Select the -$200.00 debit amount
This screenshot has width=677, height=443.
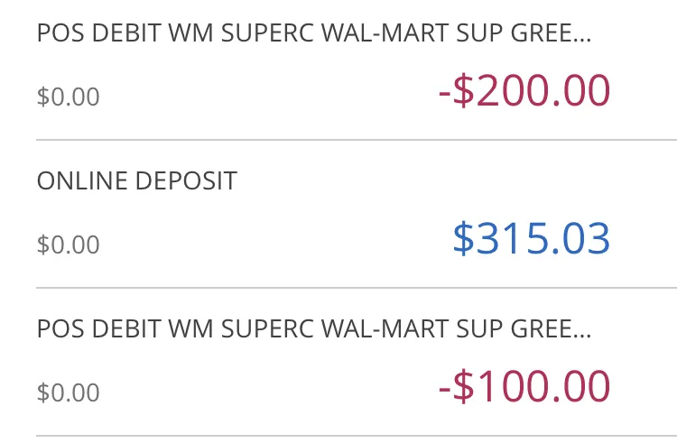pyautogui.click(x=524, y=90)
